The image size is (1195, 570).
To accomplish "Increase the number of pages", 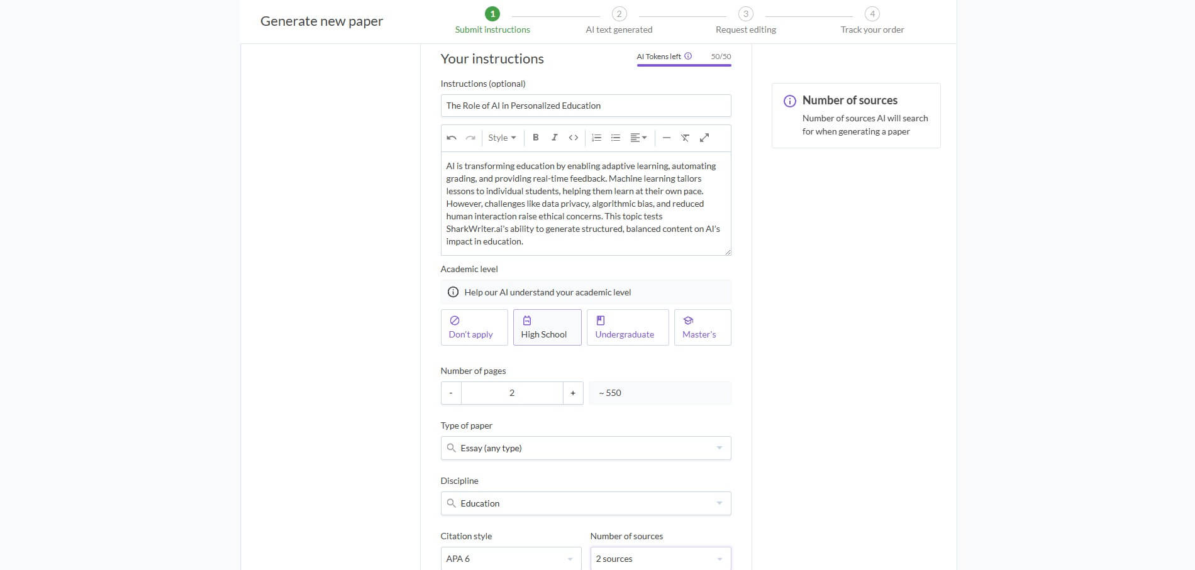I will tap(572, 393).
